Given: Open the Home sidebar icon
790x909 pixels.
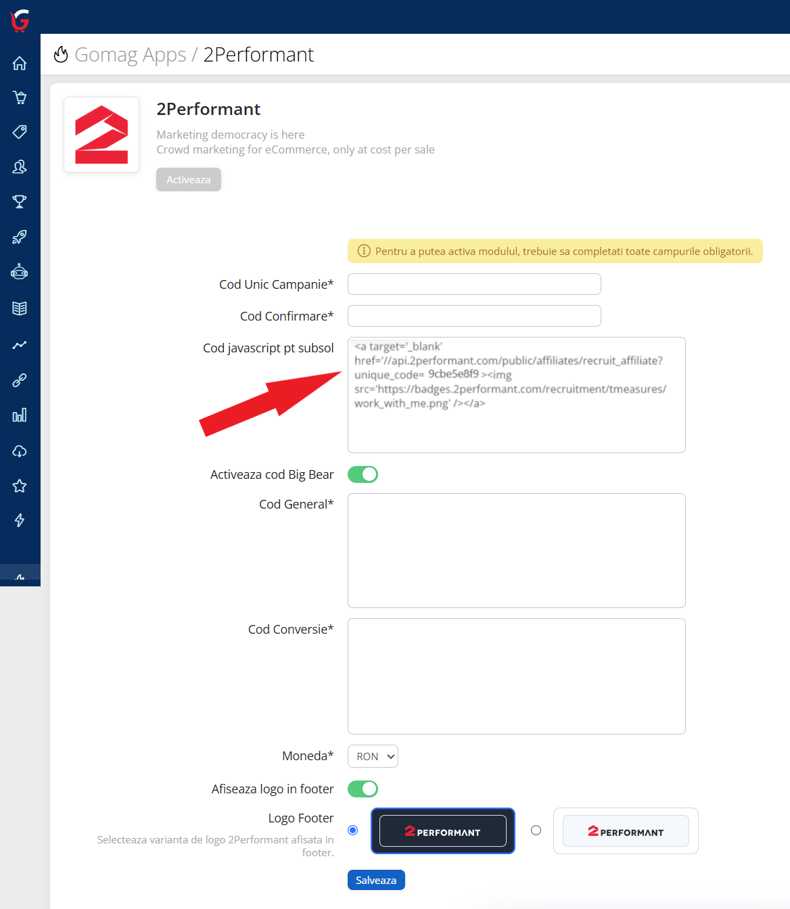Looking at the screenshot, I should click(20, 63).
